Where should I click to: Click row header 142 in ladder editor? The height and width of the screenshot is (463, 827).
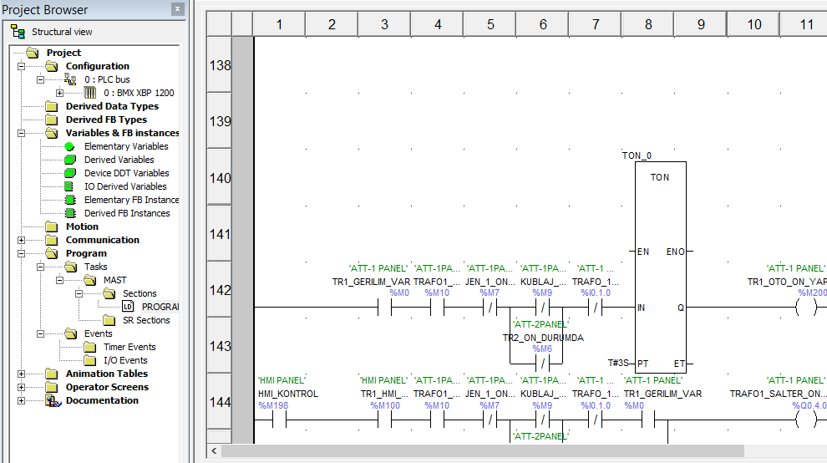point(220,290)
